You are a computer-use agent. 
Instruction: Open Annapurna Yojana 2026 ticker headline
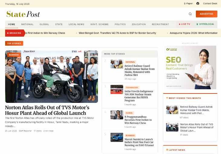click(x=193, y=33)
